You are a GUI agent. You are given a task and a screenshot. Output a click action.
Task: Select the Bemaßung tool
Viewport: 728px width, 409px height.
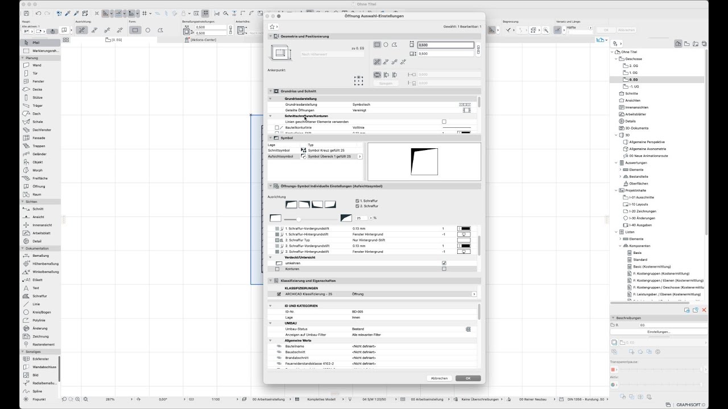(x=40, y=256)
